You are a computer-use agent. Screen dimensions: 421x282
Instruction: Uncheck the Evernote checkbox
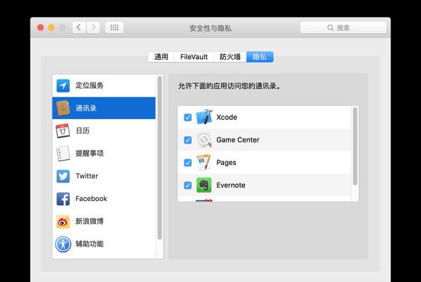point(188,185)
